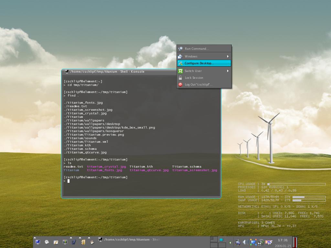Click the date 2006-01-25 in the panel
Screen dimensions: 331x248
click(283, 246)
